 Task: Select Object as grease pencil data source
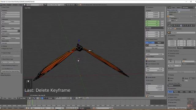point(159,43)
